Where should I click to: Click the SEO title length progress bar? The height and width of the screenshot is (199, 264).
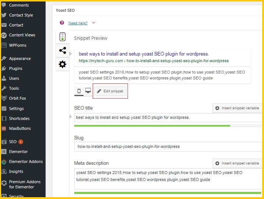click(x=168, y=126)
